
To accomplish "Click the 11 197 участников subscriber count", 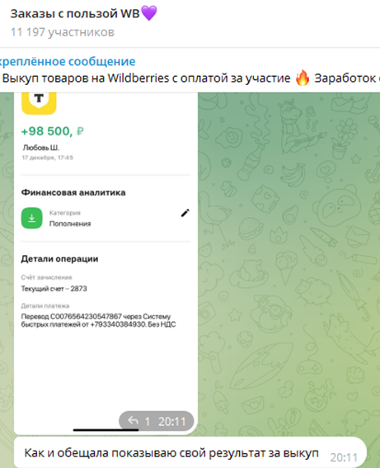I will pos(63,32).
